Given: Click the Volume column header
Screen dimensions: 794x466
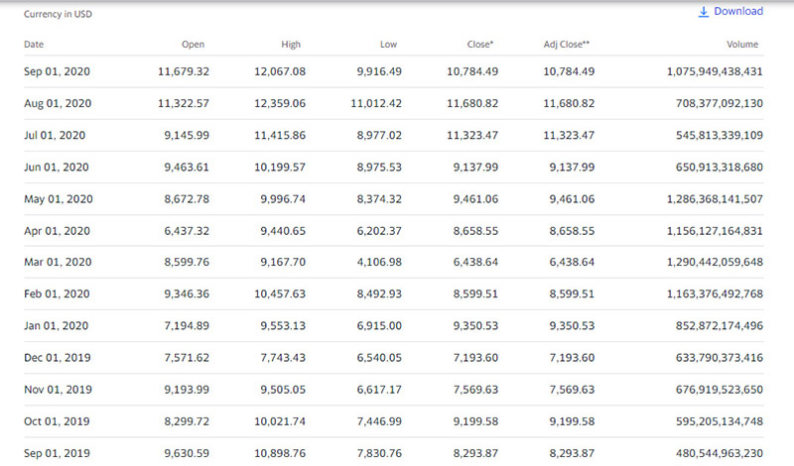Looking at the screenshot, I should coord(742,45).
